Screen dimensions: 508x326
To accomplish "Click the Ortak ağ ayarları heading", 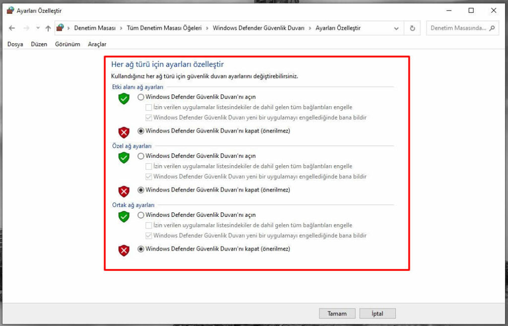I will pos(133,205).
